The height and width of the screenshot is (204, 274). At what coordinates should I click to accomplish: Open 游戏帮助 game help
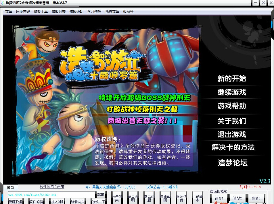(x=232, y=106)
